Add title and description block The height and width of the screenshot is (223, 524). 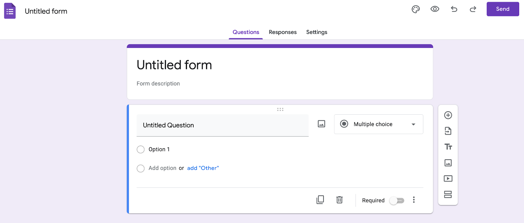[x=448, y=147]
